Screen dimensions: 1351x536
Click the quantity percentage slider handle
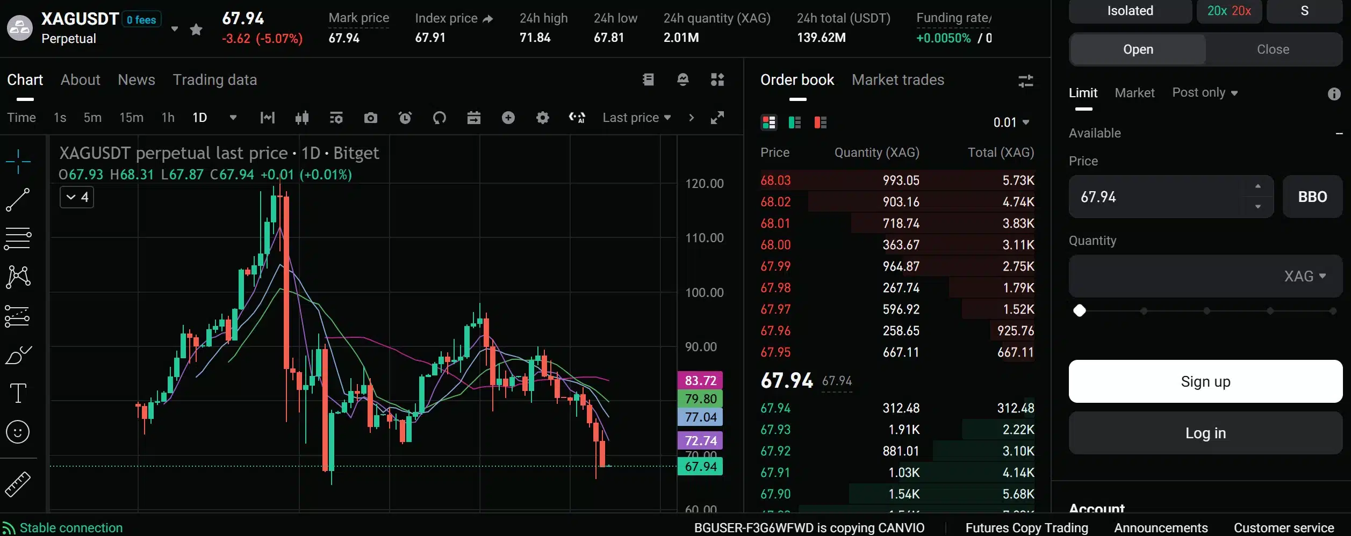point(1079,311)
